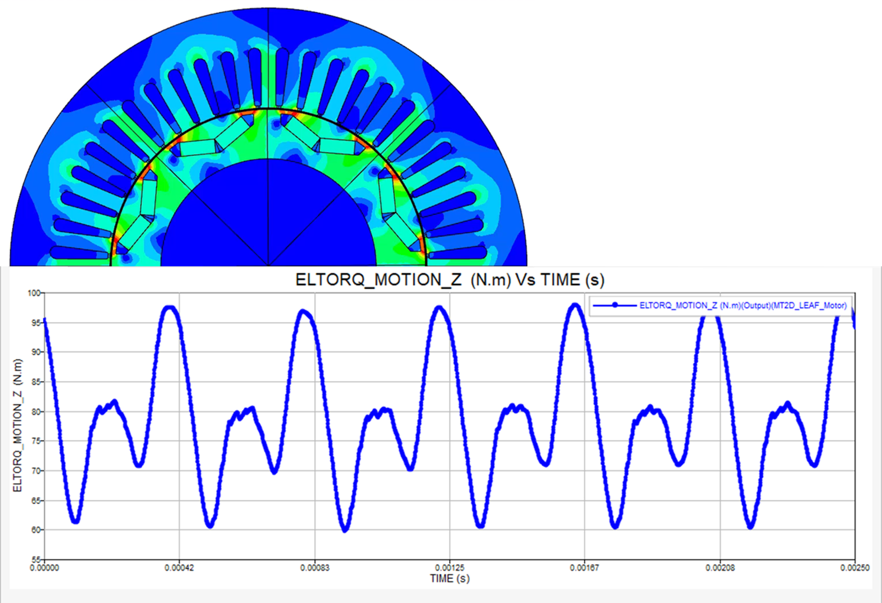
Task: Pick the lowest torque dip after 0.00083
Action: [x=345, y=530]
